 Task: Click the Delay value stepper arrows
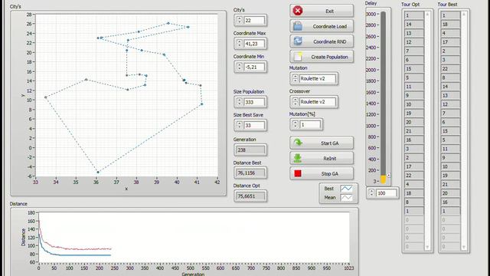[x=371, y=192]
